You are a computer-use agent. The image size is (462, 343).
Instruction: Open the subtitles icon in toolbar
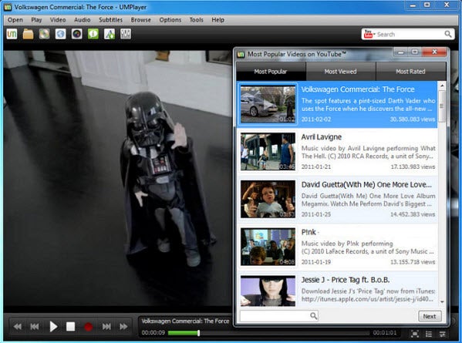tap(110, 34)
